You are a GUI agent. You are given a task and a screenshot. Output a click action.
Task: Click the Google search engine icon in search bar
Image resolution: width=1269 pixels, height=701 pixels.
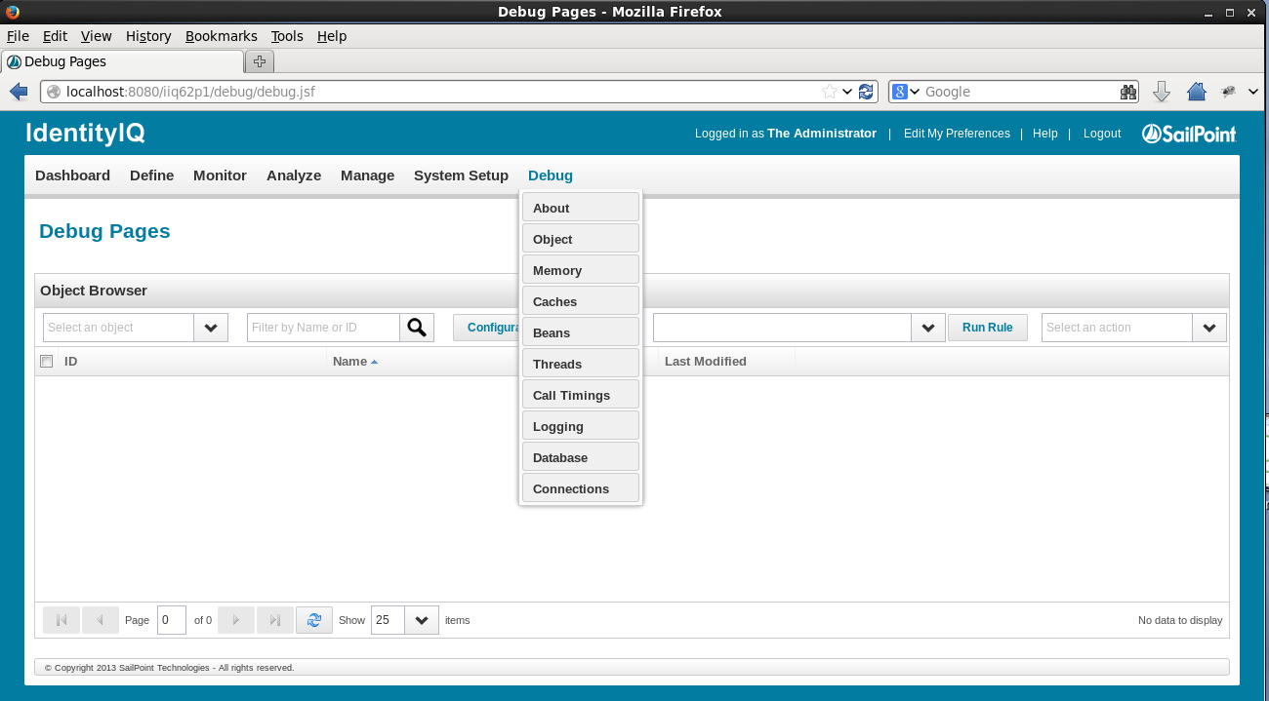click(x=899, y=91)
